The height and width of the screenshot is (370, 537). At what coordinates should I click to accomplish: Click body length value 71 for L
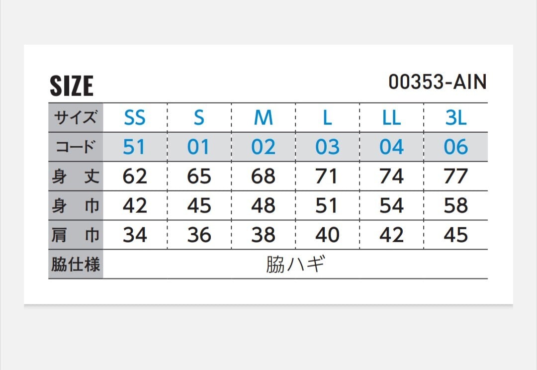pos(327,177)
